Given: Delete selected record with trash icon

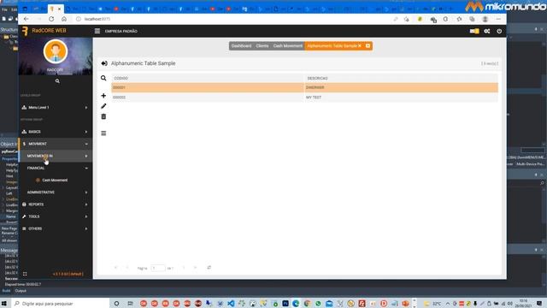Looking at the screenshot, I should point(103,116).
